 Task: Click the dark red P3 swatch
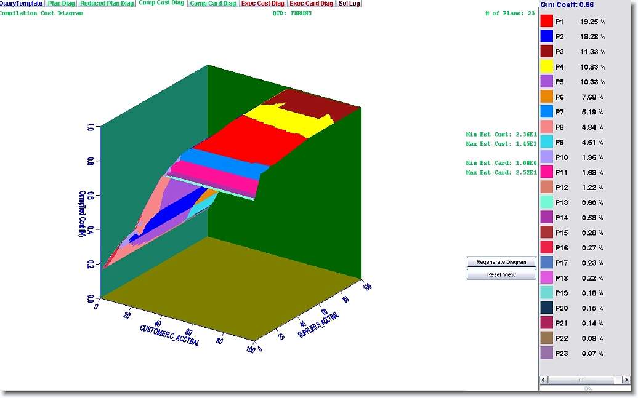point(546,52)
